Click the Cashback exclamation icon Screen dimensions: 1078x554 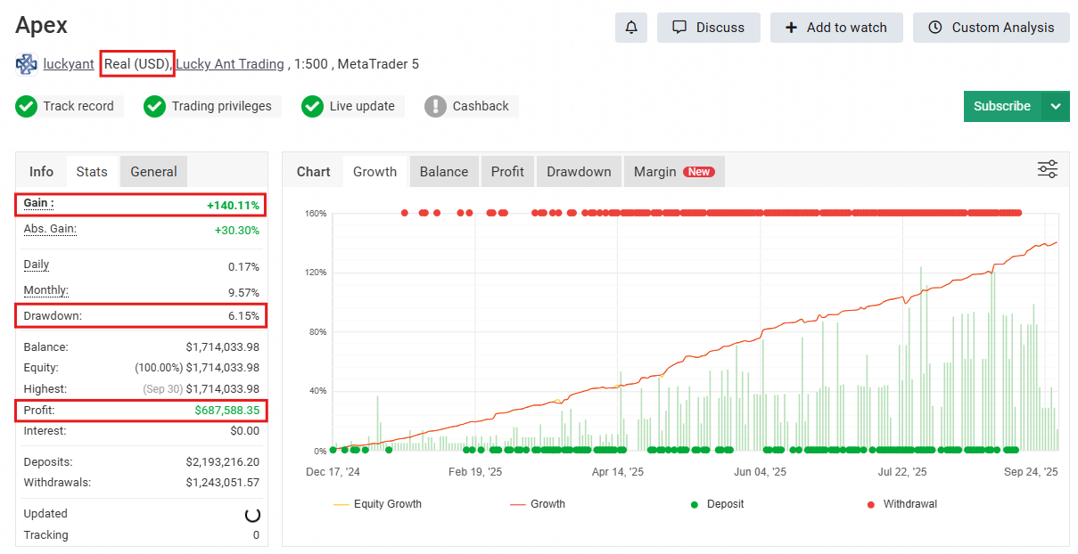[435, 106]
